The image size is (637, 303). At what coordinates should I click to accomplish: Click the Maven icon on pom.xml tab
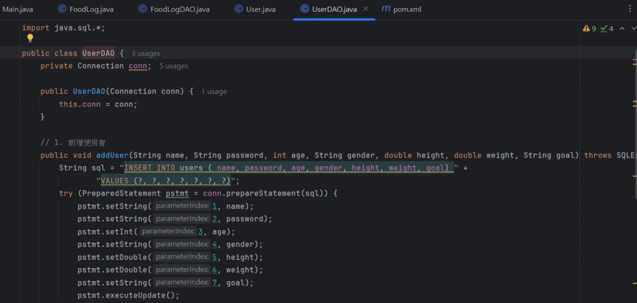tap(386, 9)
